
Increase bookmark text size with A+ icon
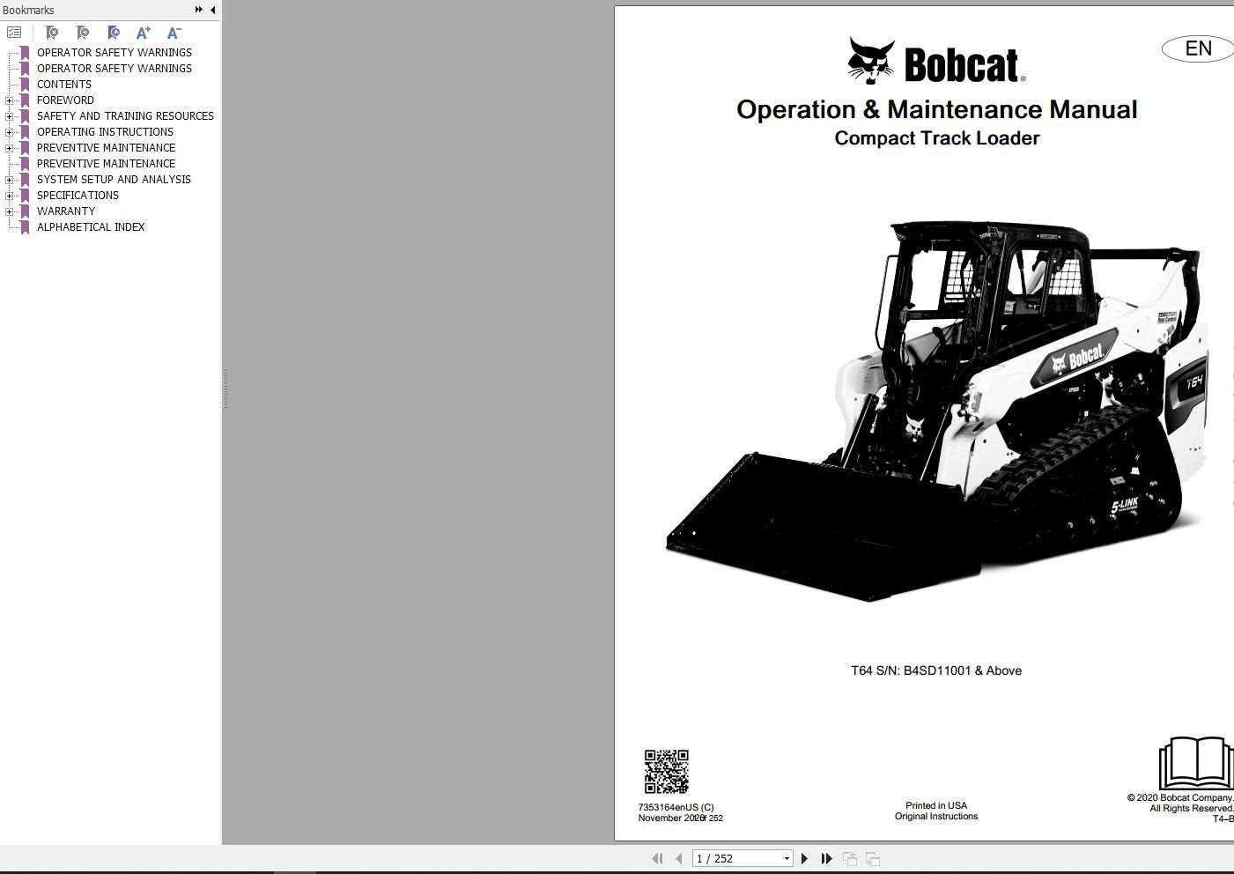click(143, 32)
